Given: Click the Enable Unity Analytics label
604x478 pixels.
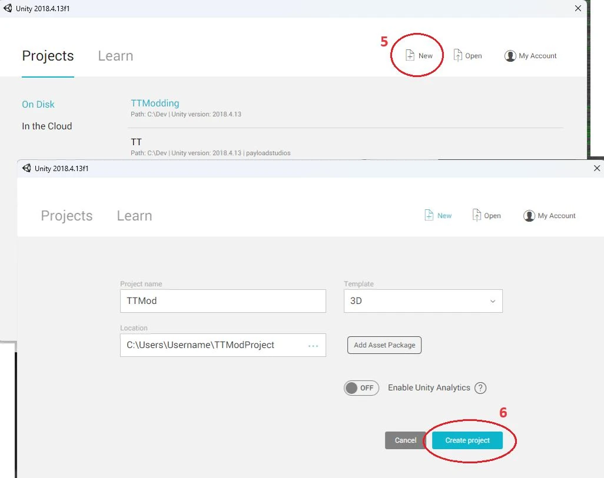Looking at the screenshot, I should 429,387.
